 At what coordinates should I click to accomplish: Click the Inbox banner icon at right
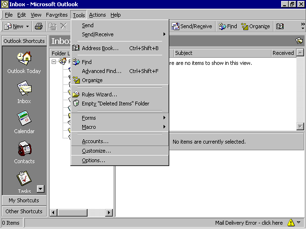coord(299,41)
